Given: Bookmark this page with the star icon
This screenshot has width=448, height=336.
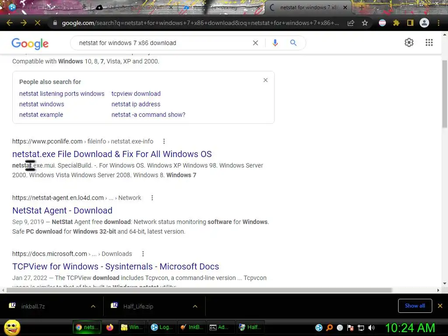Looking at the screenshot, I should coord(365,23).
